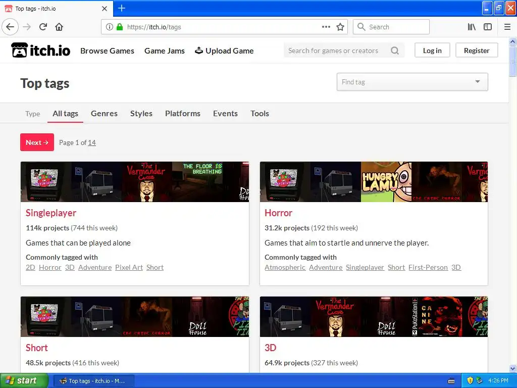Click 3D link under Singleplayer card
This screenshot has height=388, width=517.
click(70, 267)
